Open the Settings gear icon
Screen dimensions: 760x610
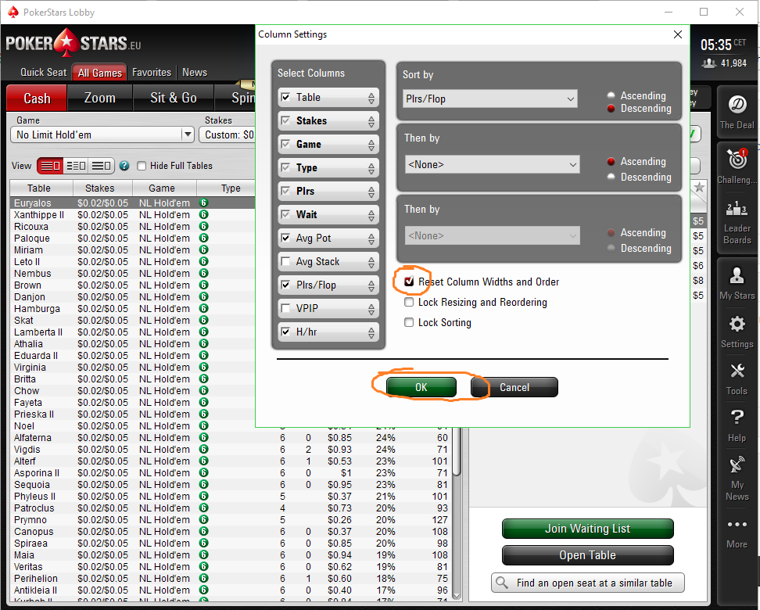tap(737, 324)
